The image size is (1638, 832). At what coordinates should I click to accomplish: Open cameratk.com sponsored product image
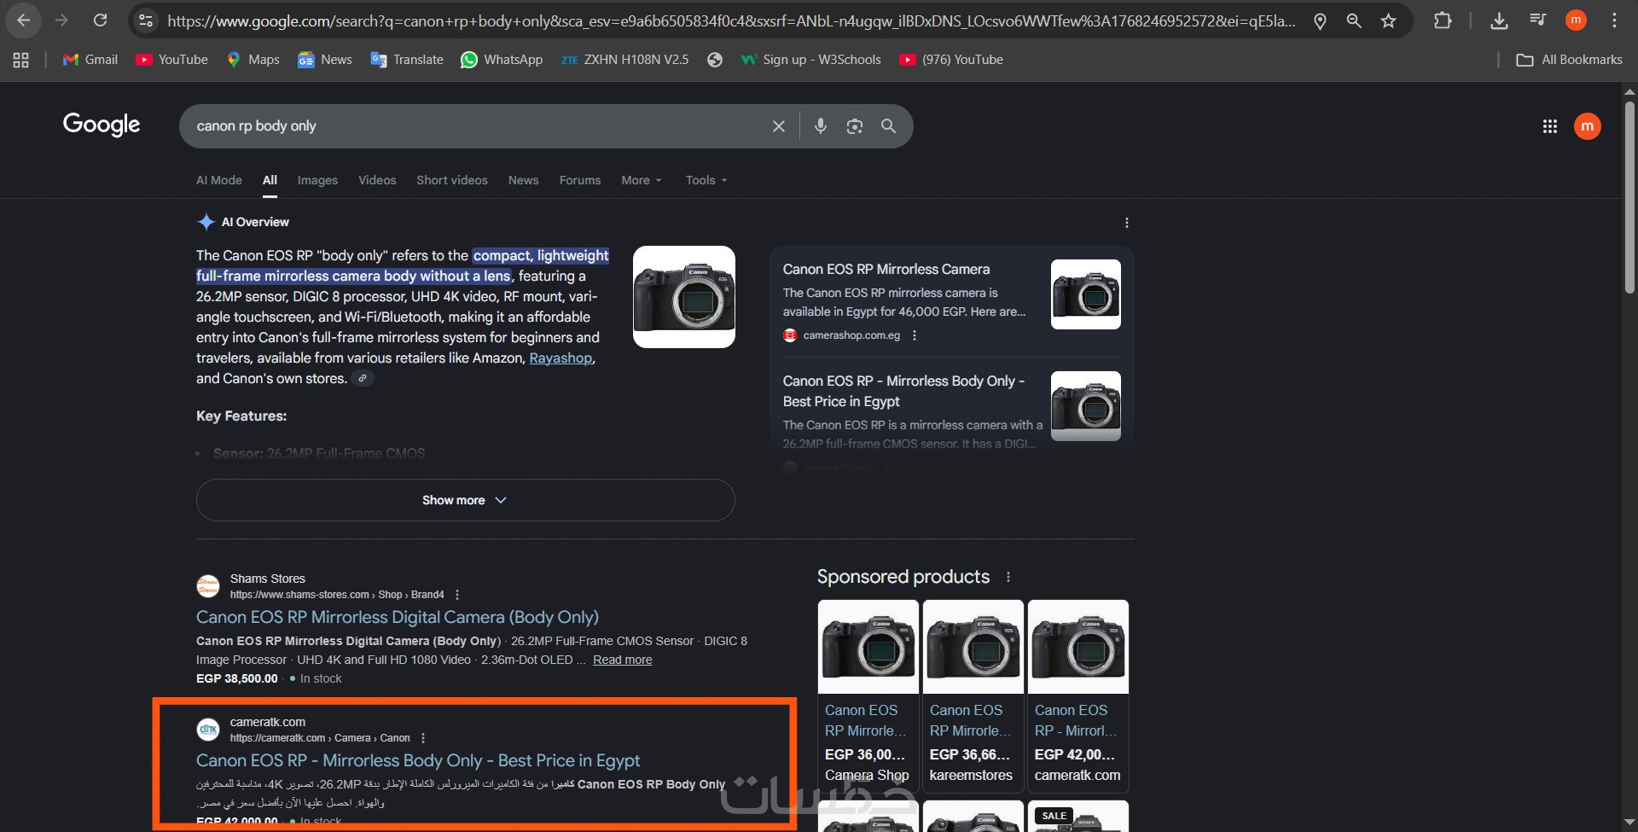[1078, 647]
